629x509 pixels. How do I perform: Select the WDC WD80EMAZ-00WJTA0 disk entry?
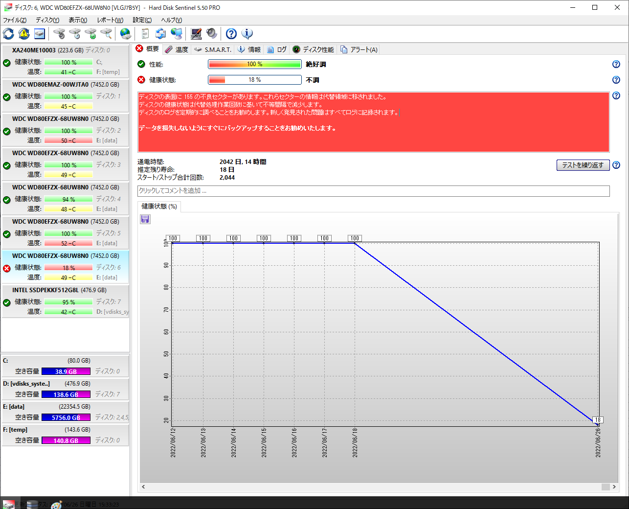click(x=66, y=95)
